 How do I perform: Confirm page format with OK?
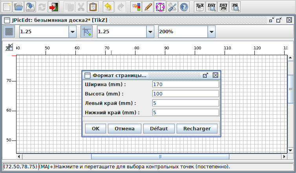click(x=95, y=128)
